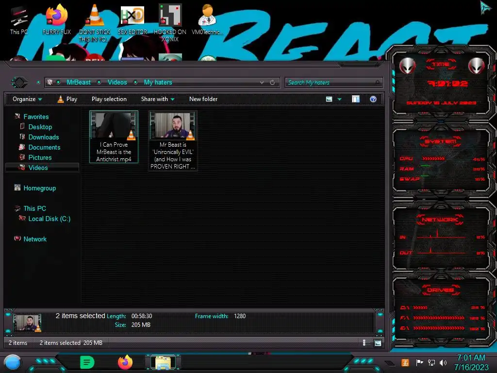The image size is (497, 373).
Task: Open the Explorer help icon
Action: pos(373,99)
